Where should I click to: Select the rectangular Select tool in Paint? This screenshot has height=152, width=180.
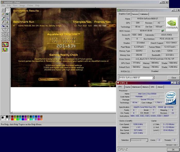[7, 10]
